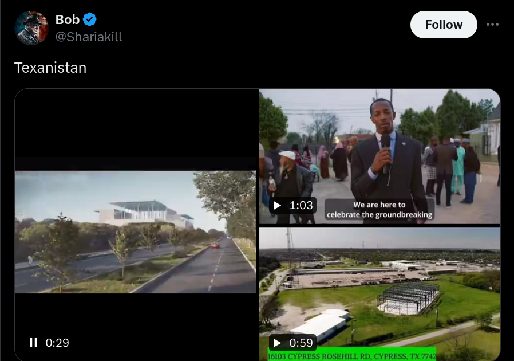
Task: Open the reporter with microphone video
Action: pyautogui.click(x=379, y=156)
